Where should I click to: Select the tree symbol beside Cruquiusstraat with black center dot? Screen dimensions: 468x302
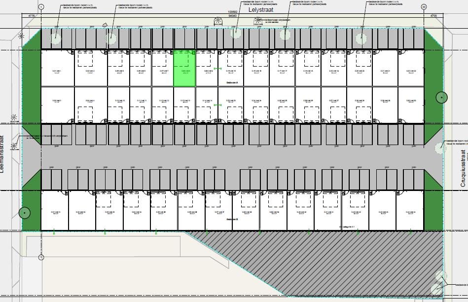(441, 98)
